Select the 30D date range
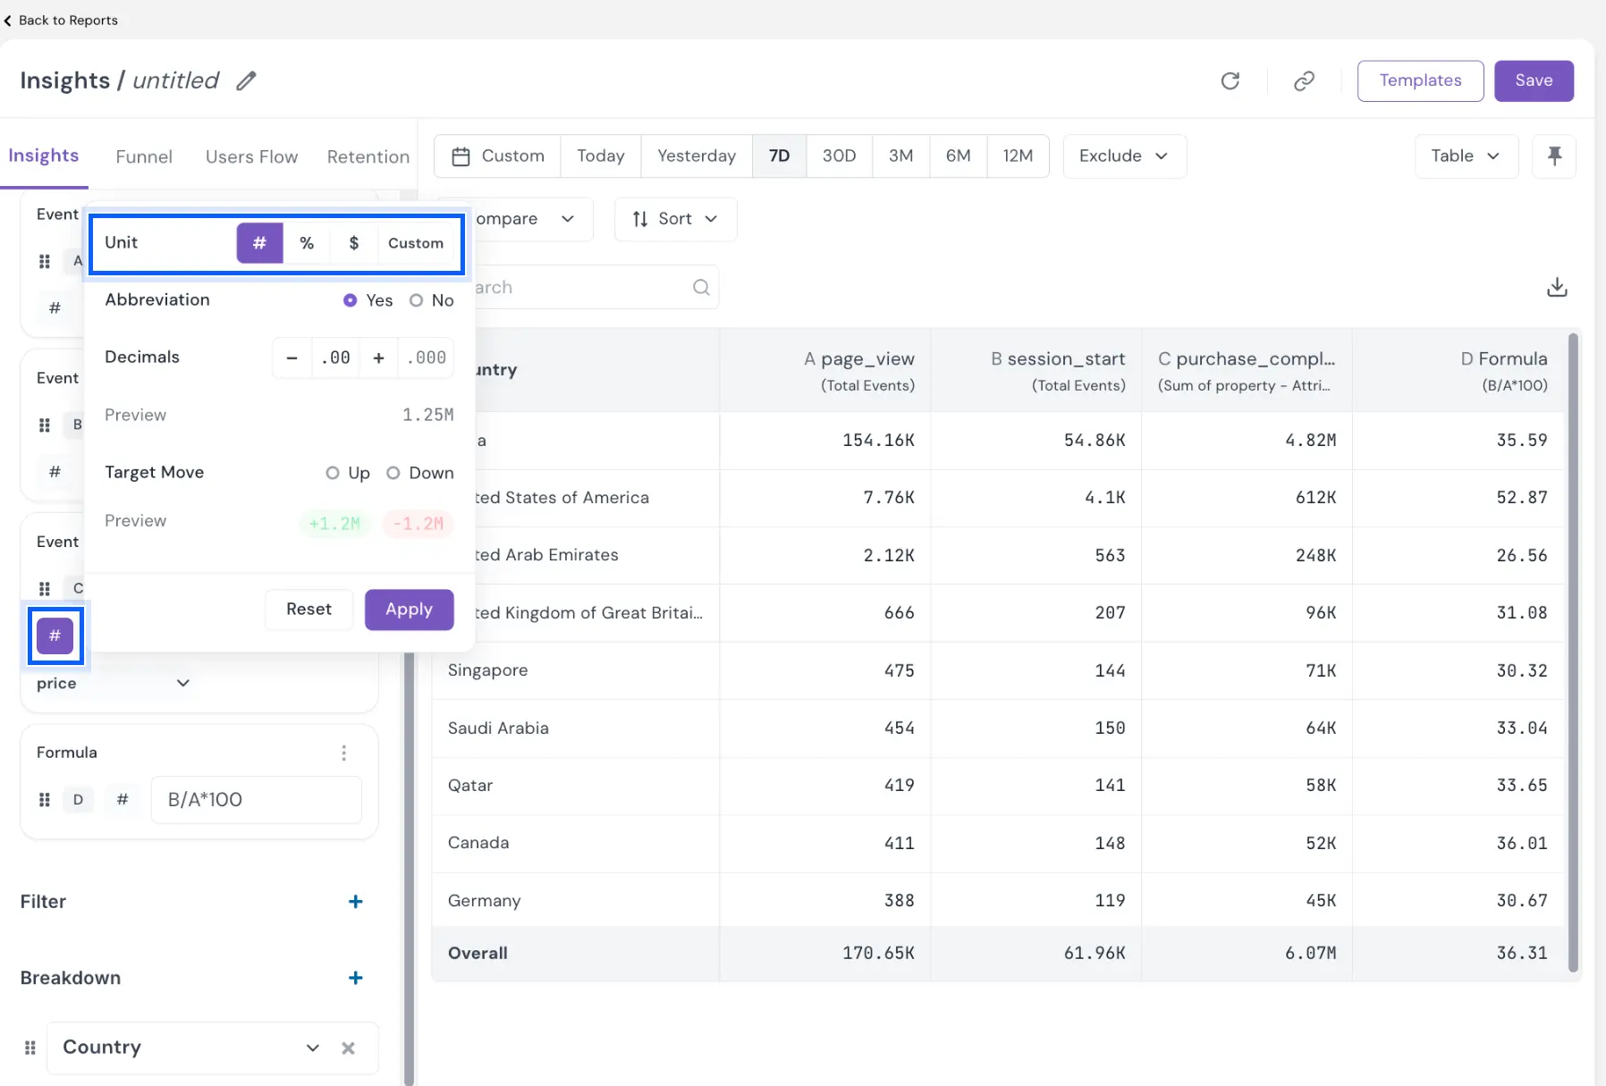 (x=839, y=156)
